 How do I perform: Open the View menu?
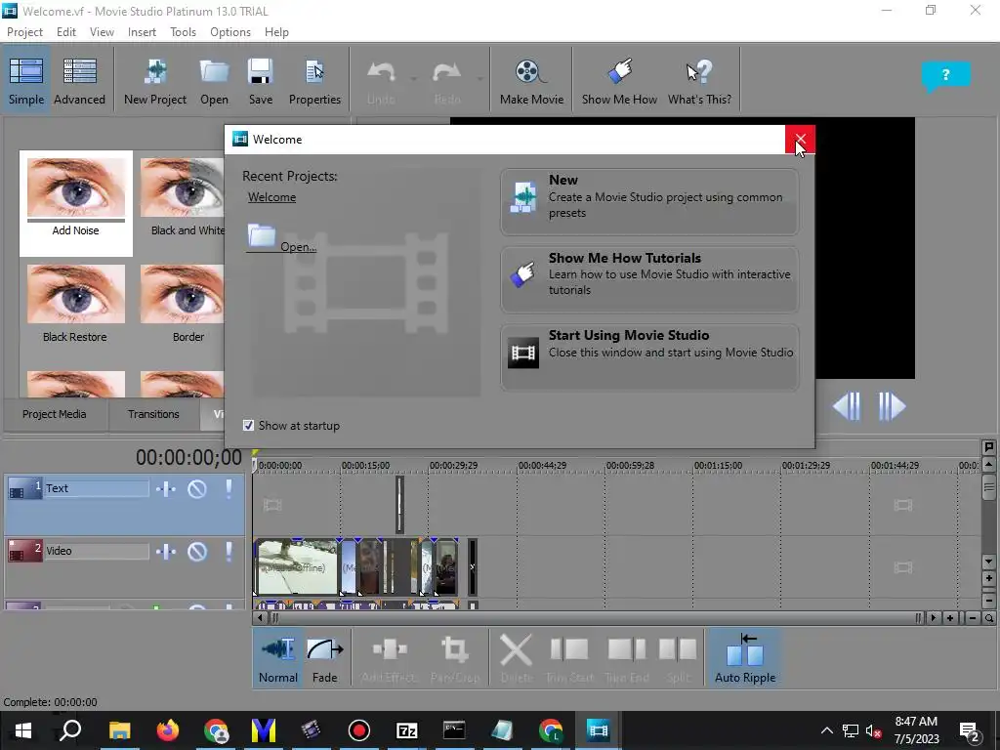click(x=102, y=32)
